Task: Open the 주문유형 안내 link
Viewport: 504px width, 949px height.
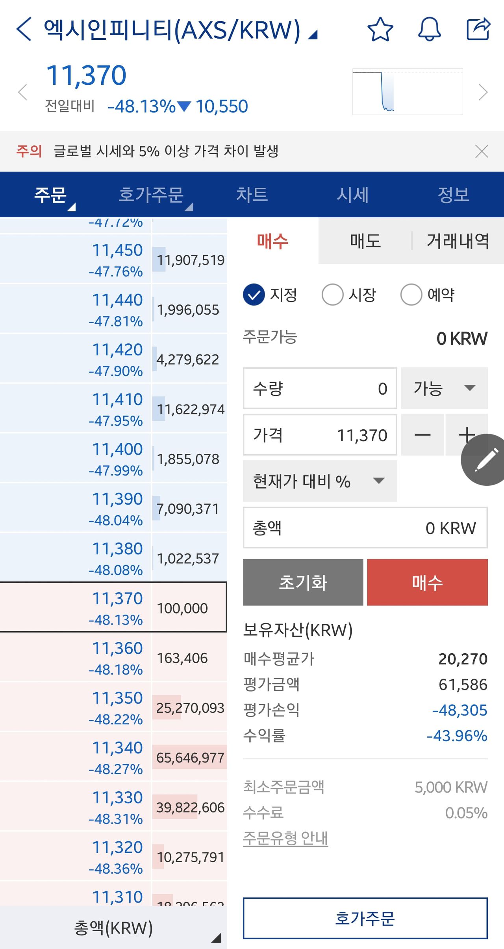Action: [x=285, y=838]
